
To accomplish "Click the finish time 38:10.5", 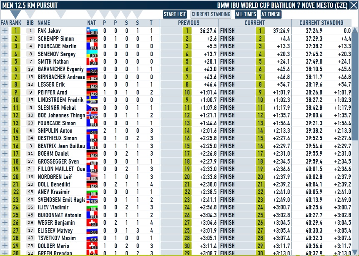I will coord(314,69).
